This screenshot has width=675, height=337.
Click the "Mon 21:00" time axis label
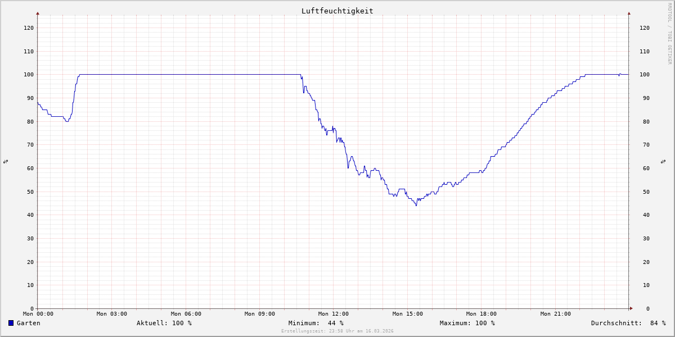click(x=555, y=314)
